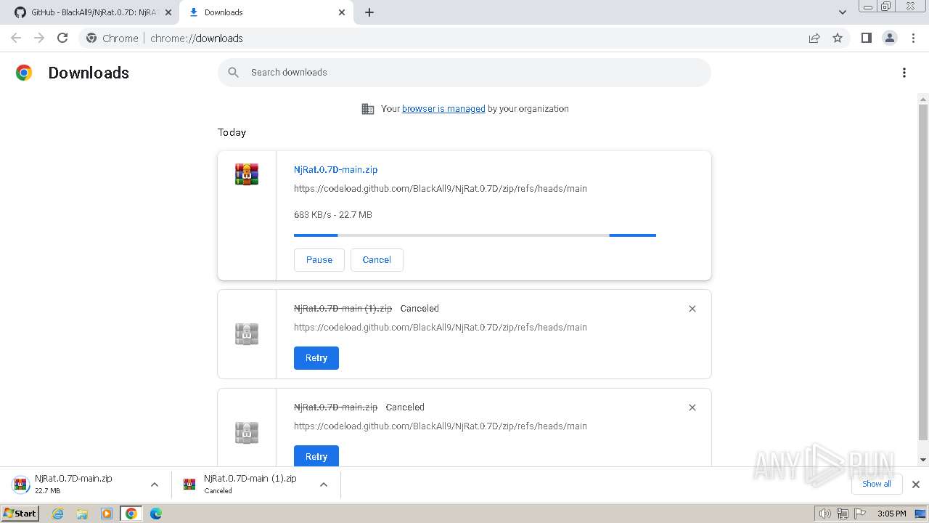Open the NjRat.0.7D-main.zip file name link
Image resolution: width=929 pixels, height=523 pixels.
click(335, 169)
